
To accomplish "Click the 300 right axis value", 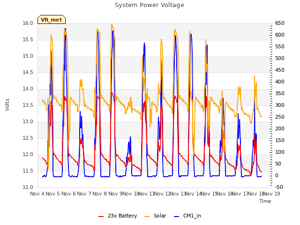I will [280, 105].
